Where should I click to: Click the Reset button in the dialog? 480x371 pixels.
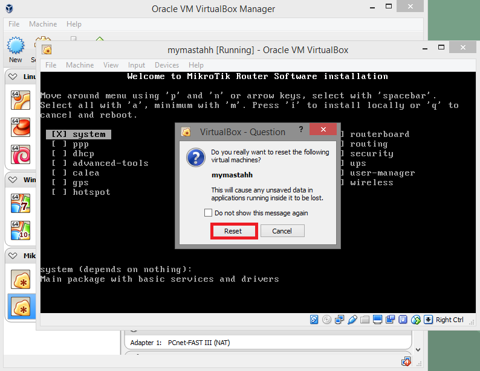pyautogui.click(x=234, y=231)
